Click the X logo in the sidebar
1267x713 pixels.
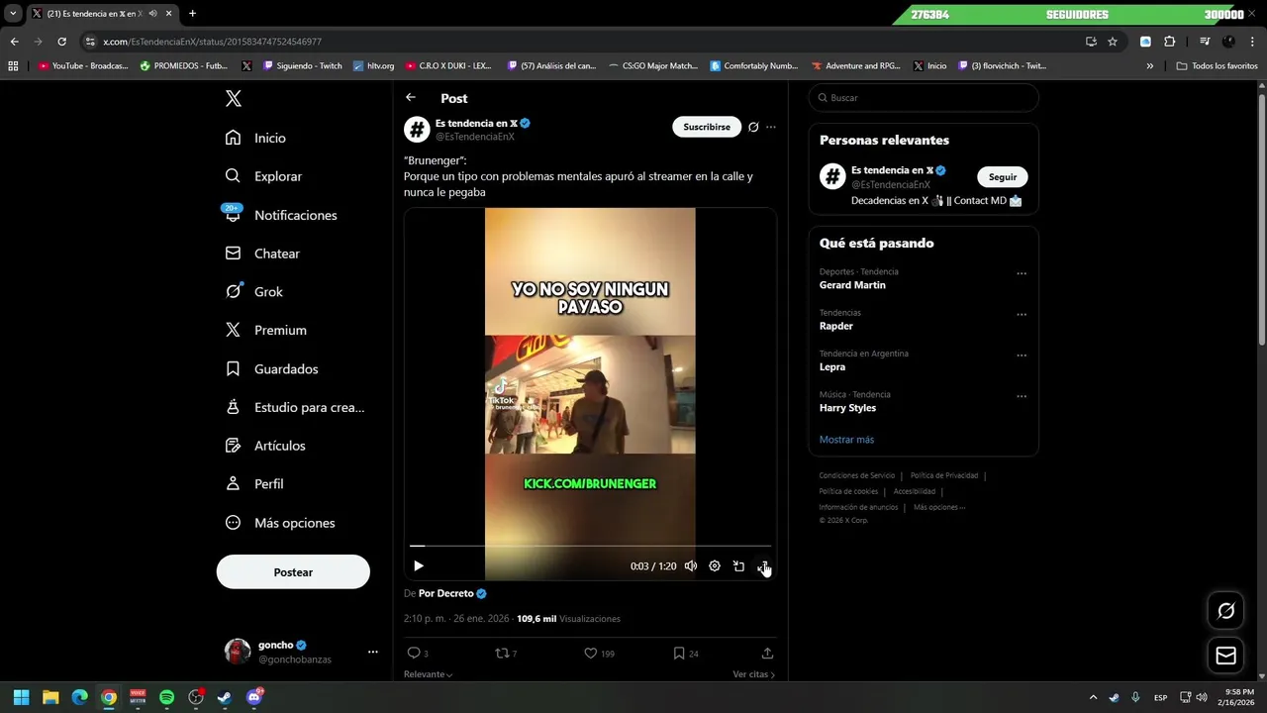pos(233,98)
